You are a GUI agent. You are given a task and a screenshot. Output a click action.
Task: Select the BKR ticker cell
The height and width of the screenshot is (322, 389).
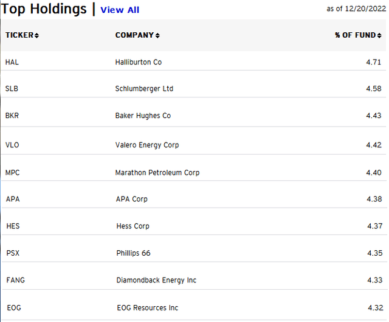coord(12,116)
